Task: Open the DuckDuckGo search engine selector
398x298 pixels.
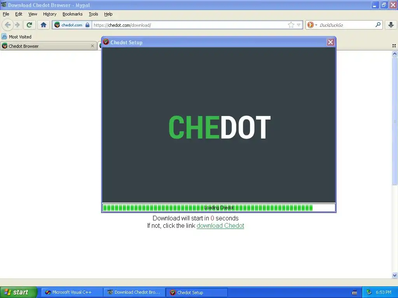Action: (312, 25)
